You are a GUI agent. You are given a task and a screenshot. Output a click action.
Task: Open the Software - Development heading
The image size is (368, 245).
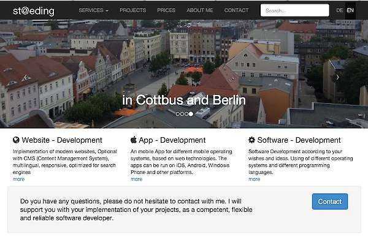pyautogui.click(x=299, y=140)
